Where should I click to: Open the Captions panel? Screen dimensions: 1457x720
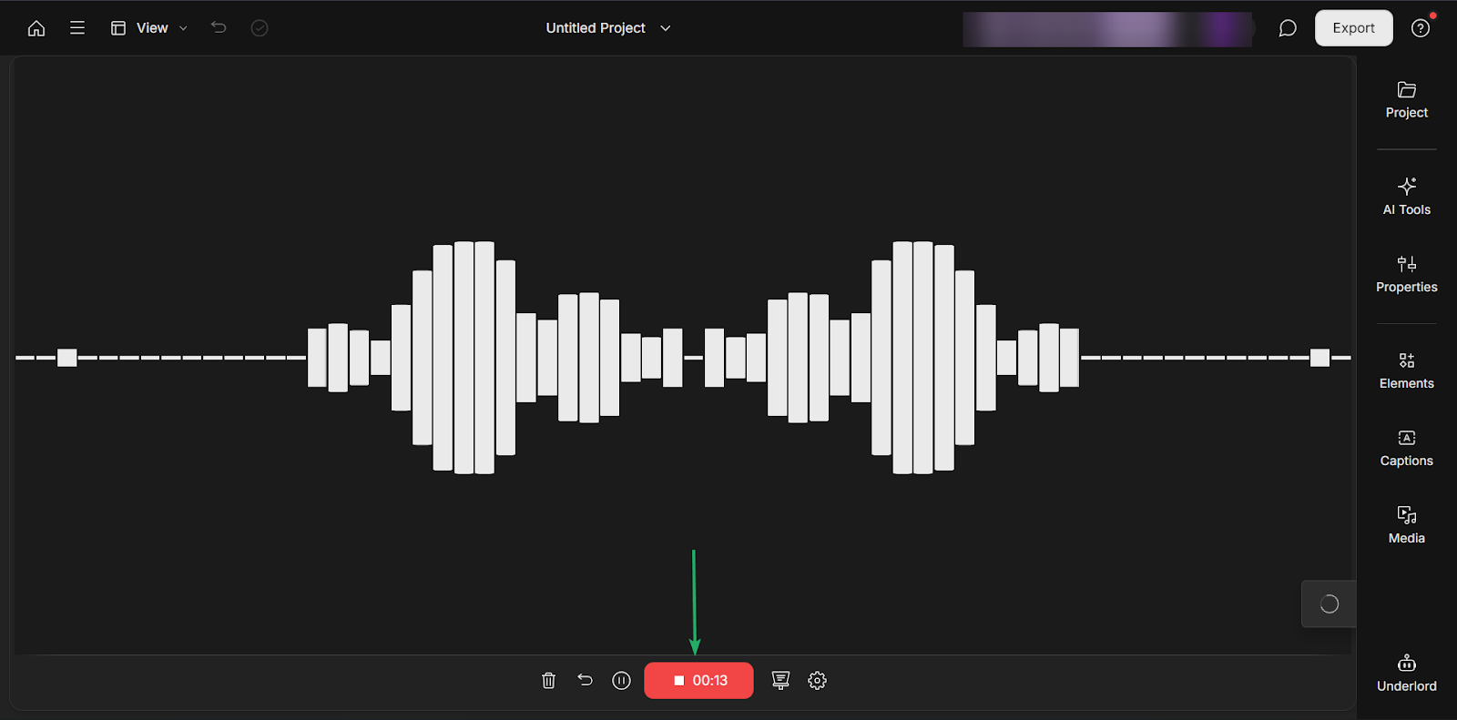[1407, 448]
